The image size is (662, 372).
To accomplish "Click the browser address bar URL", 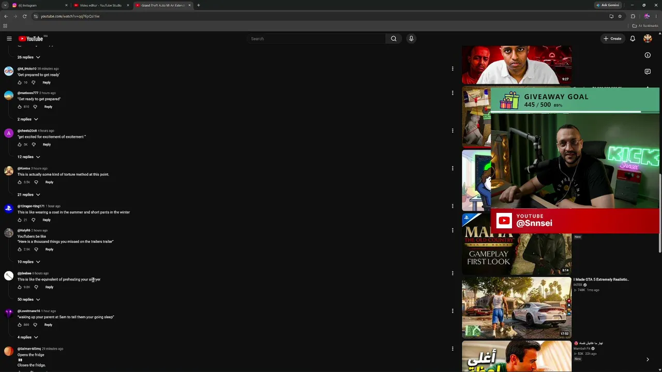I will click(x=70, y=16).
